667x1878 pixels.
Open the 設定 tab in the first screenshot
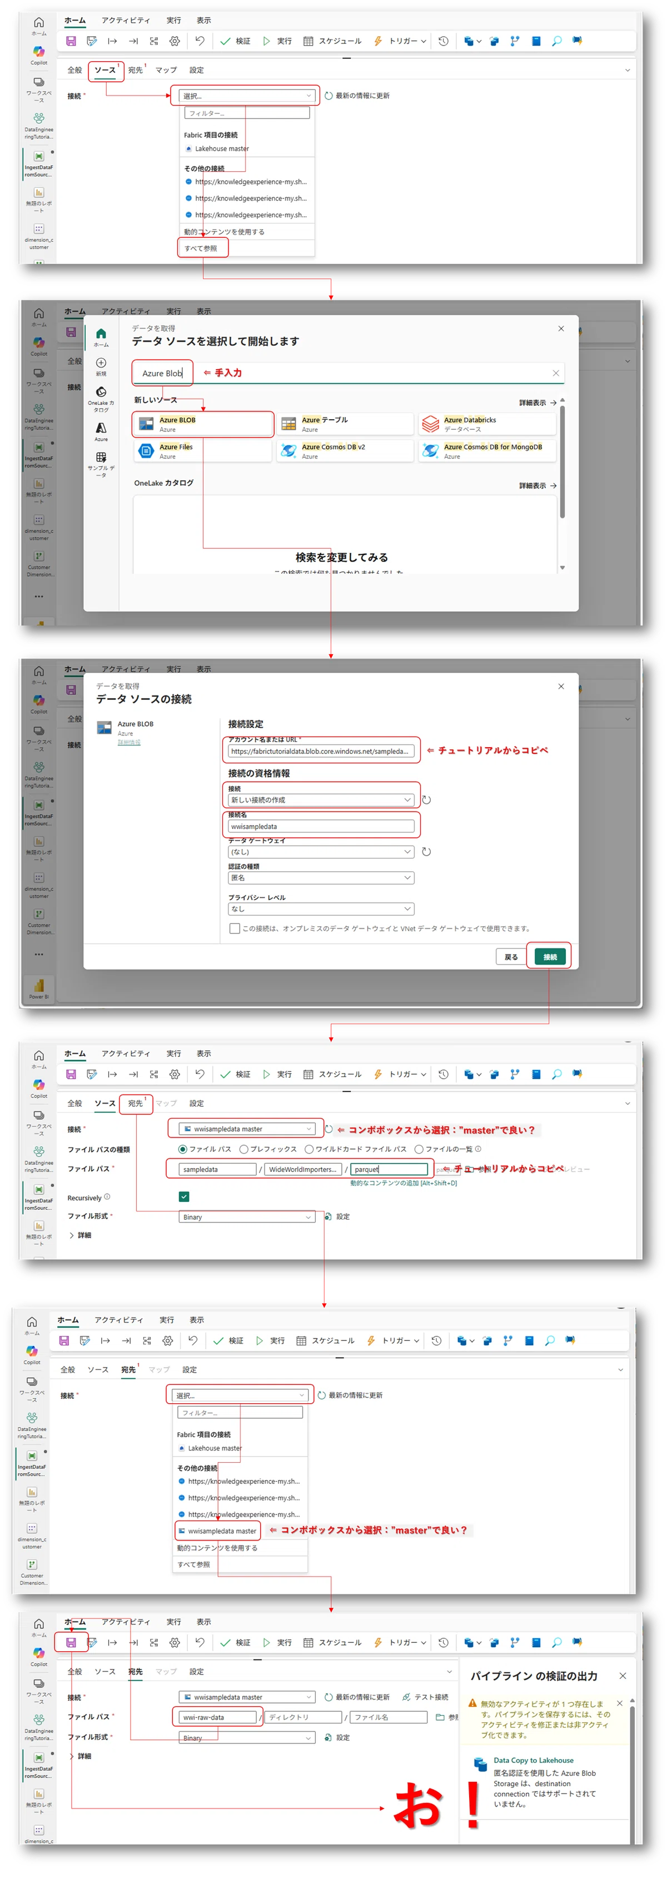(x=196, y=70)
